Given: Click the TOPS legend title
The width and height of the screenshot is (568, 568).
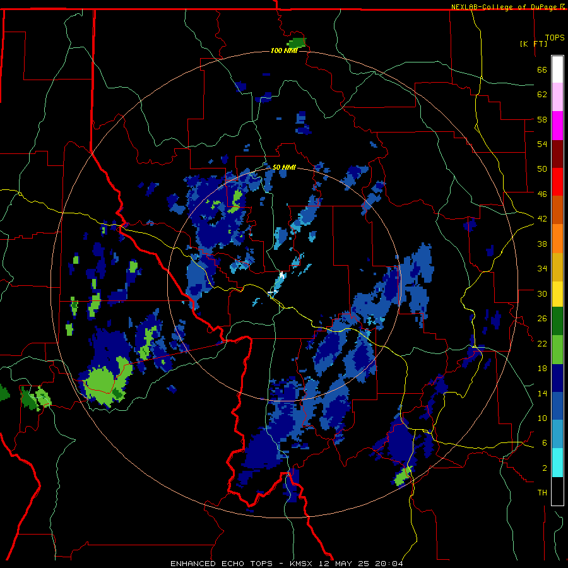Looking at the screenshot, I should [555, 38].
